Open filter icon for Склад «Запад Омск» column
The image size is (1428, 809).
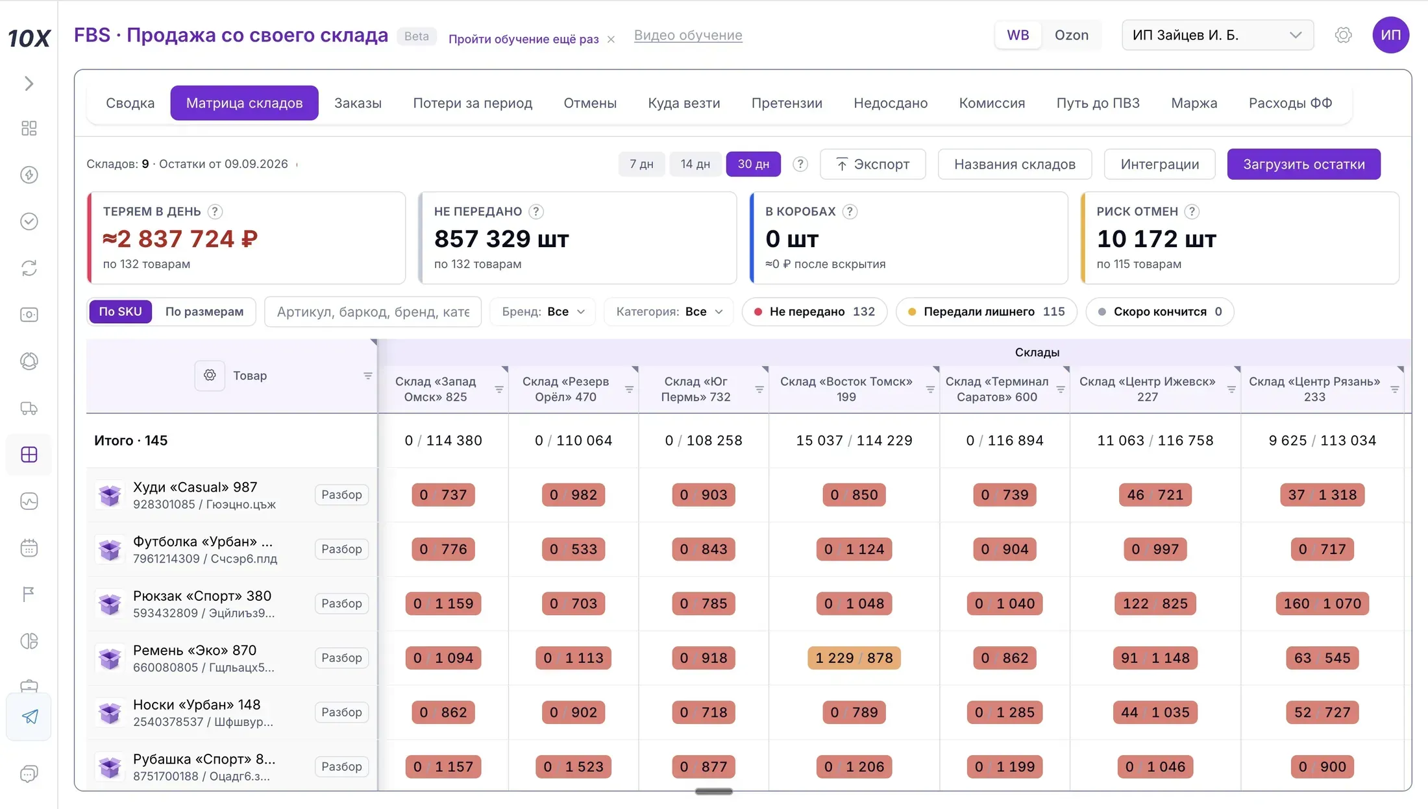coord(499,389)
